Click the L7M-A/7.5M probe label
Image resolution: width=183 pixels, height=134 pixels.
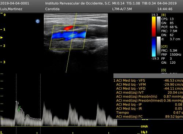tap(122, 9)
